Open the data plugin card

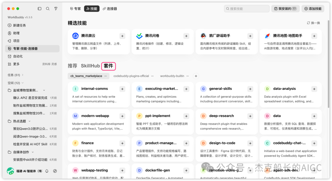click(x=290, y=122)
